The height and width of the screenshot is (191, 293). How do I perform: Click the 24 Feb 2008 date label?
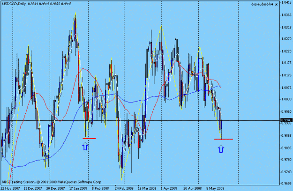[124, 188]
